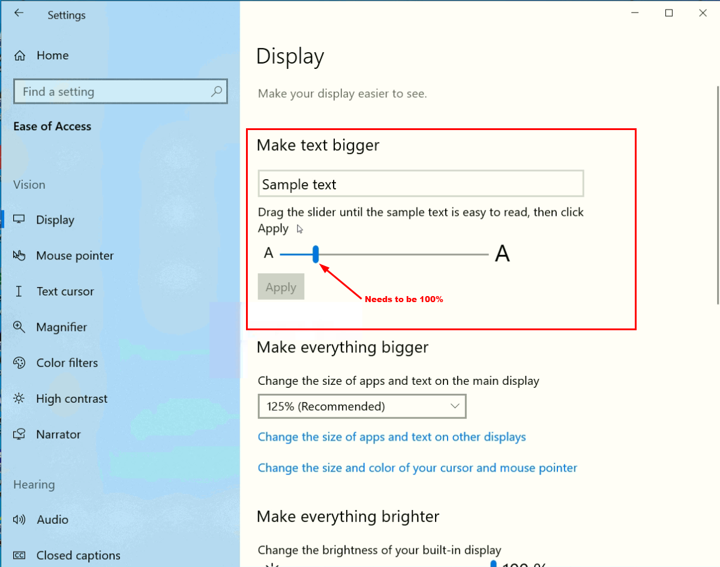Open High contrast settings

tap(71, 399)
